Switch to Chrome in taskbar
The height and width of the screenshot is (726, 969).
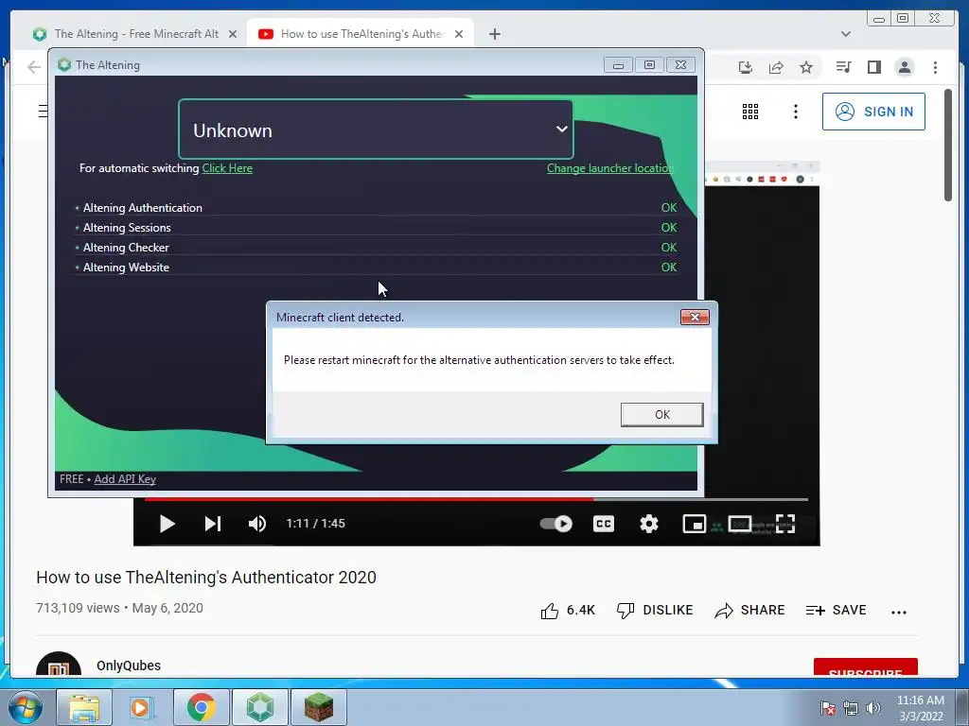tap(202, 707)
